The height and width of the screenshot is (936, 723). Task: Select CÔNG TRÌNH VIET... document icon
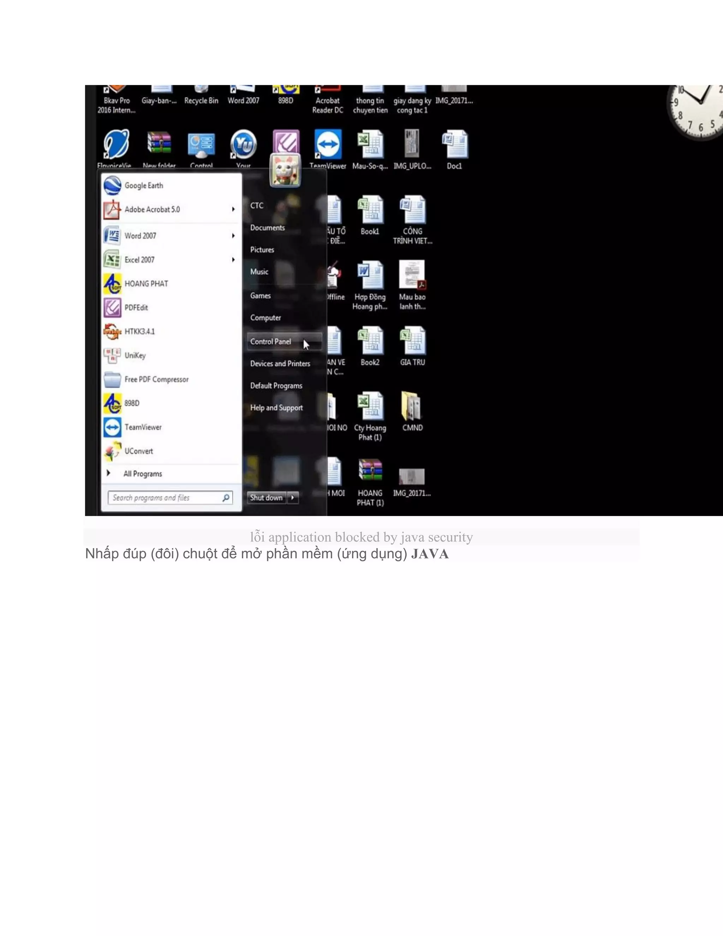pyautogui.click(x=412, y=220)
